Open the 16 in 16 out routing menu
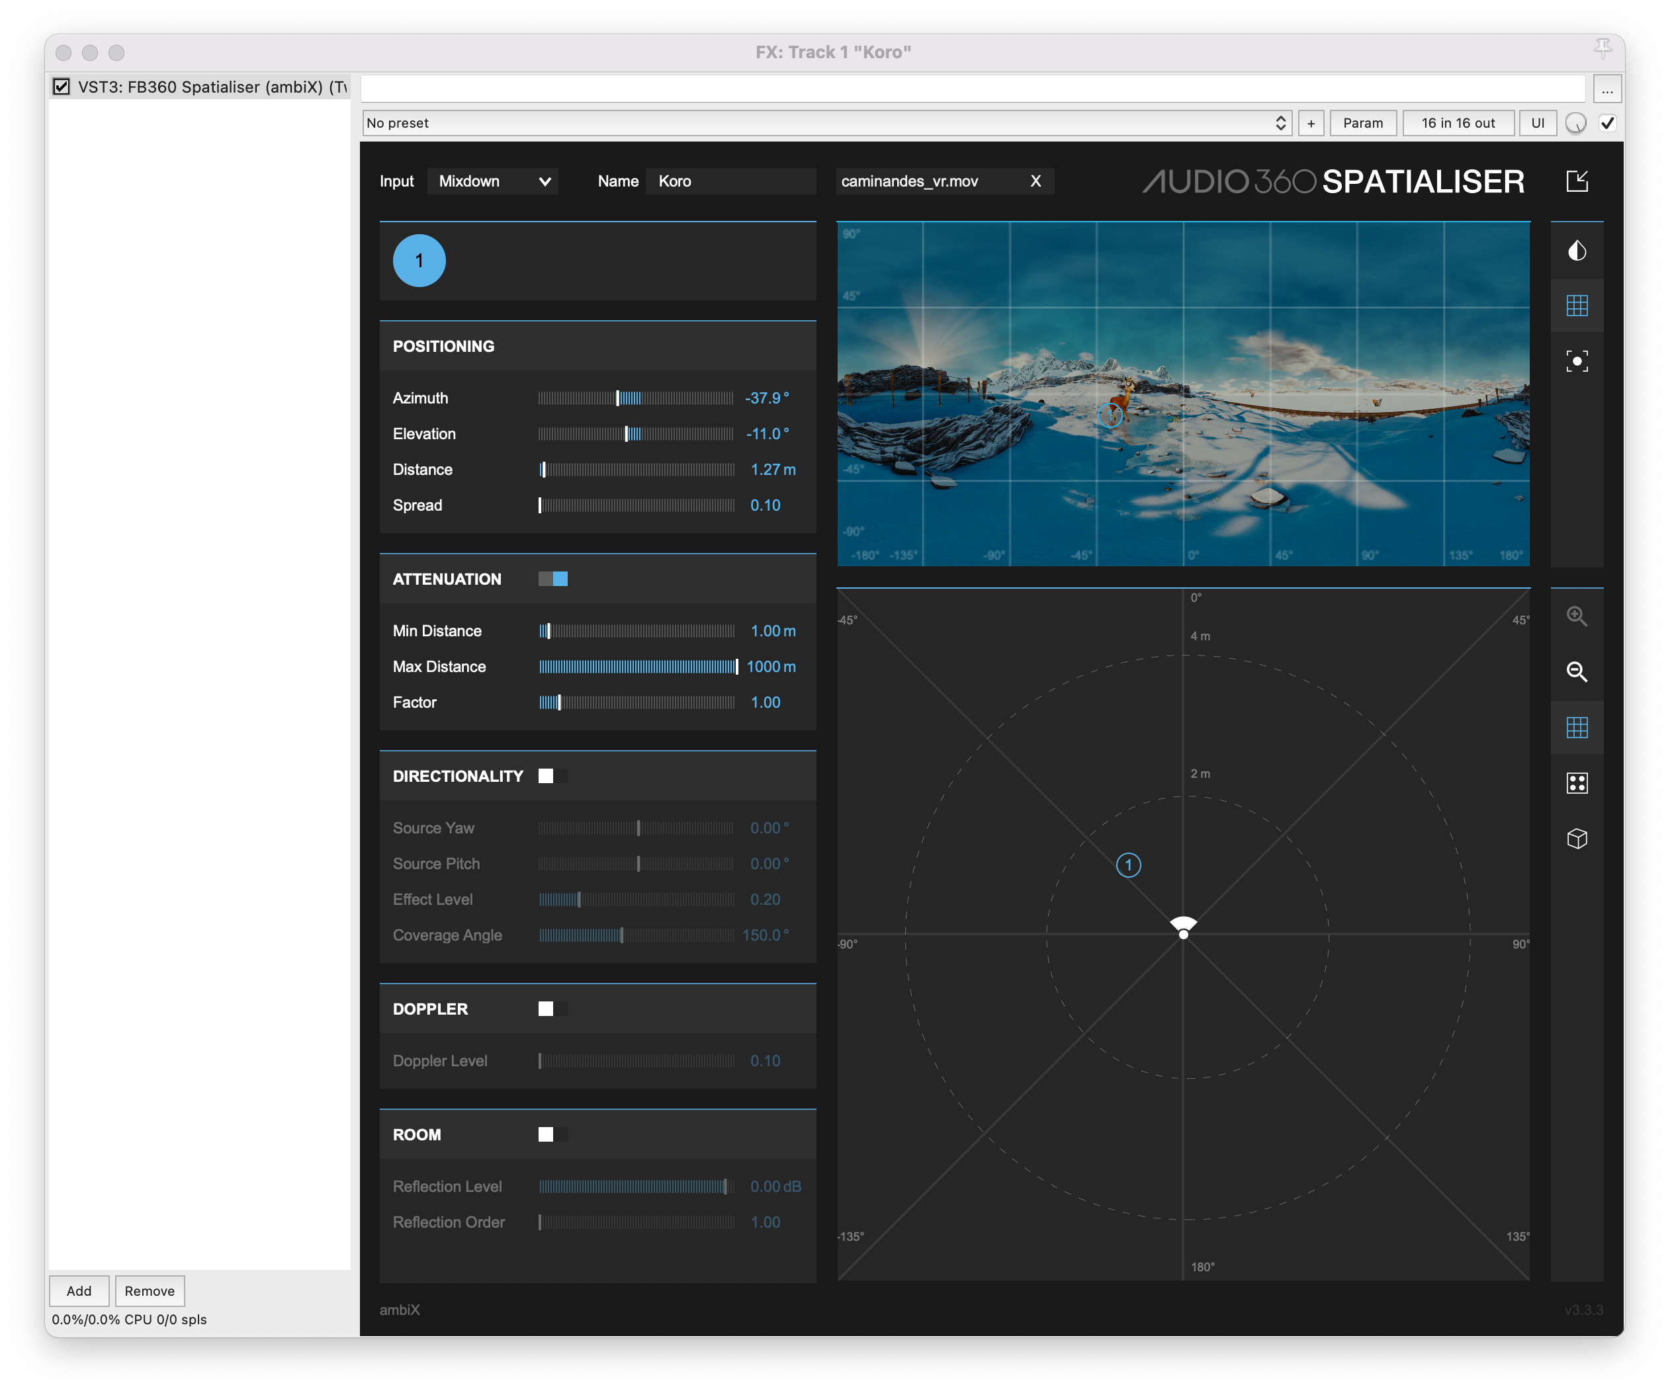The image size is (1670, 1393). pyautogui.click(x=1457, y=123)
